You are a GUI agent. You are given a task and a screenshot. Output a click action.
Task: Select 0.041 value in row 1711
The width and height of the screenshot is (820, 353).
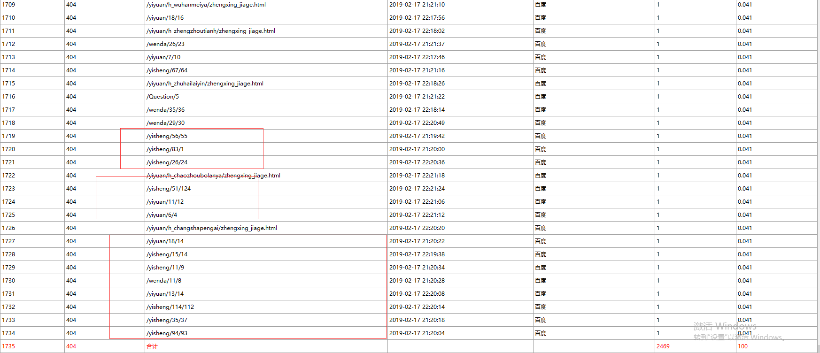click(x=745, y=31)
